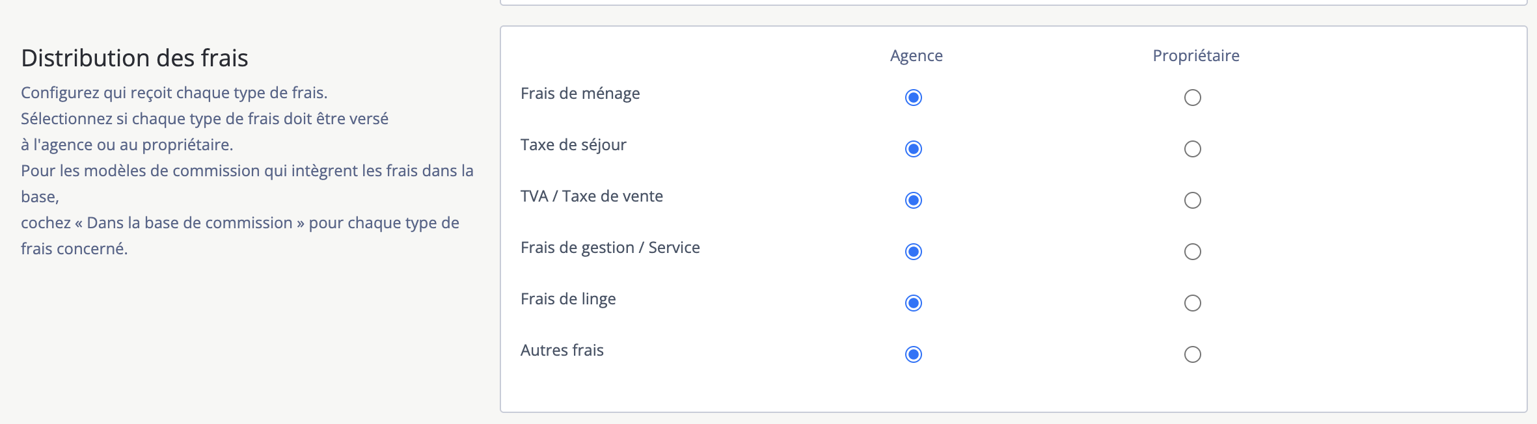Click the Frais de linge row label
1537x424 pixels.
point(568,299)
